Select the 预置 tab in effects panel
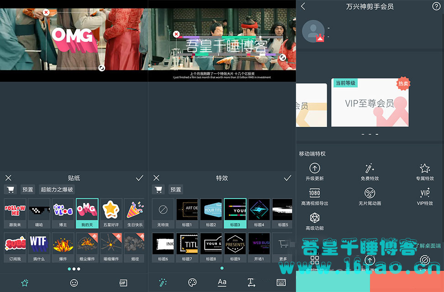 176,189
